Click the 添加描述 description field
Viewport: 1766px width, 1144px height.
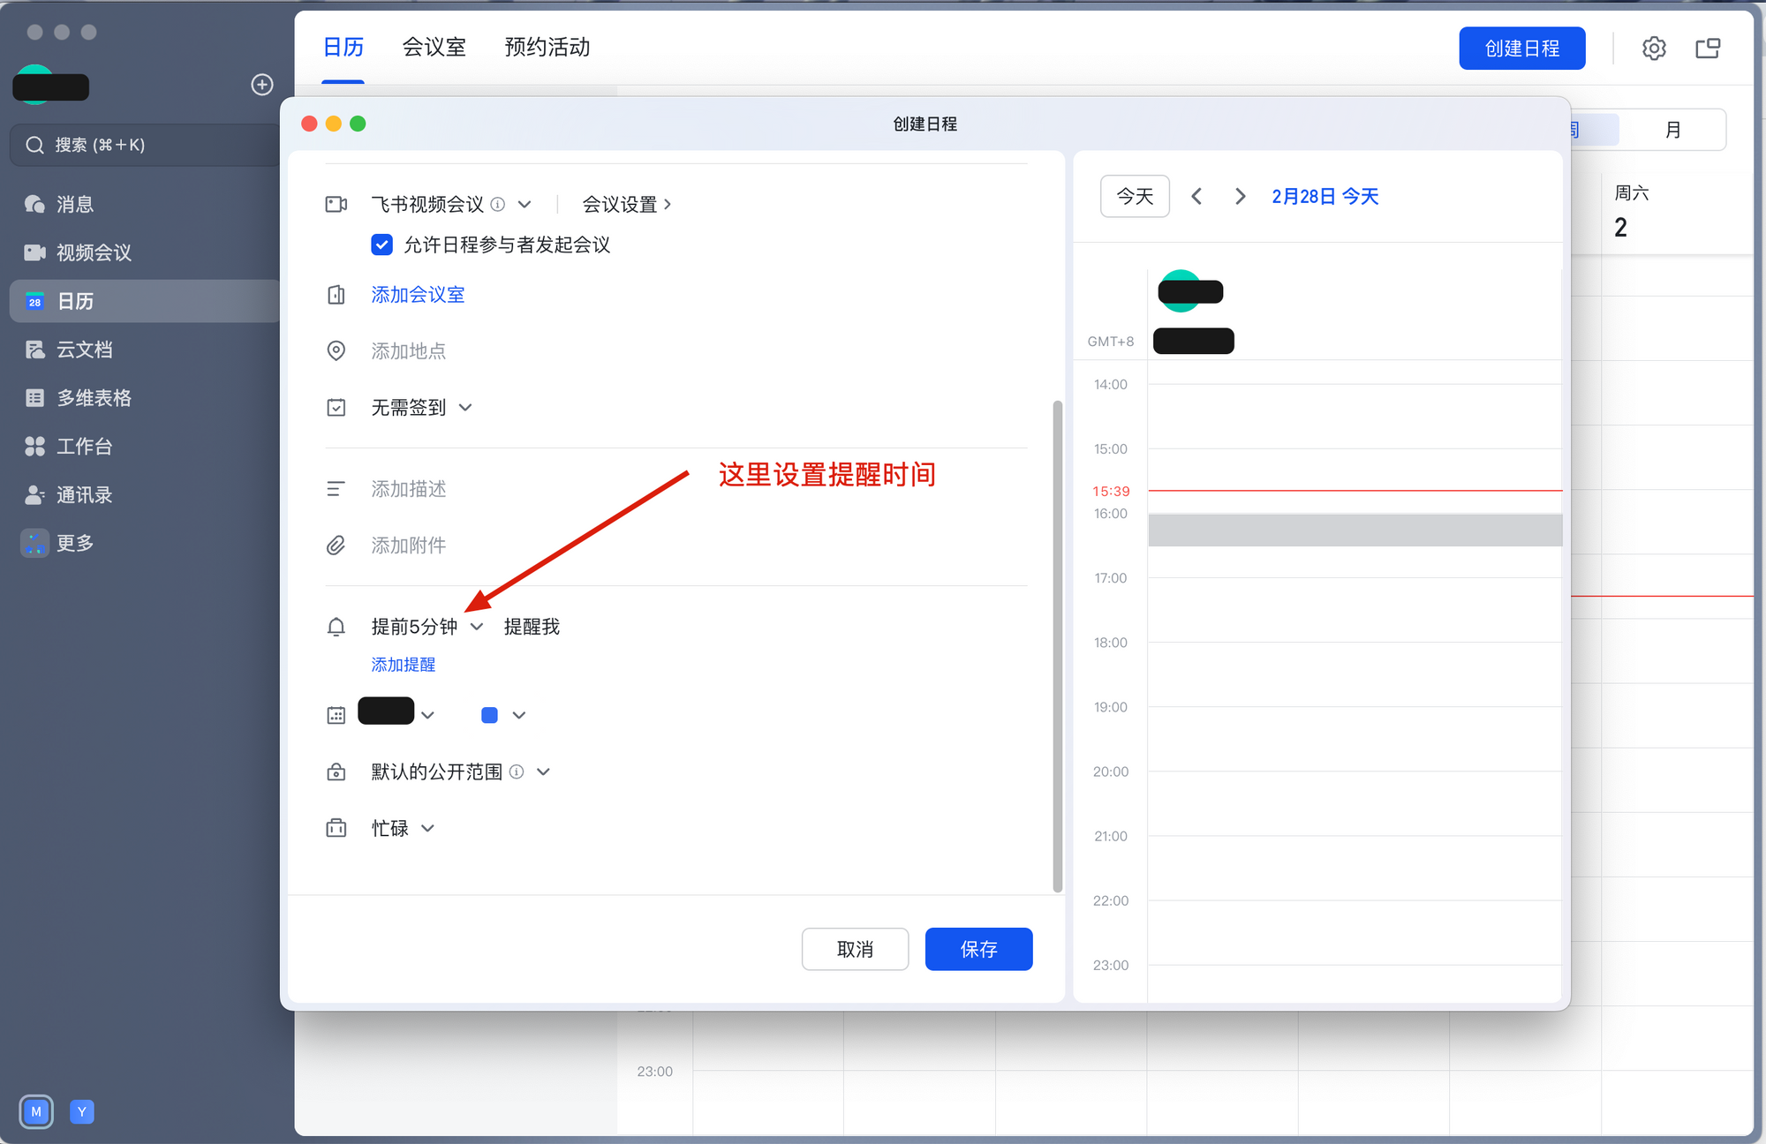[408, 489]
